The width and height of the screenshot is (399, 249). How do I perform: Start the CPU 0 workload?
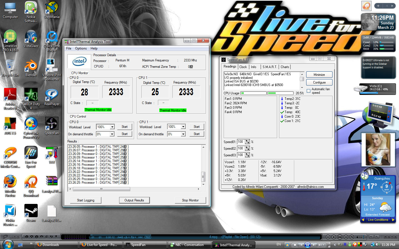point(125,127)
